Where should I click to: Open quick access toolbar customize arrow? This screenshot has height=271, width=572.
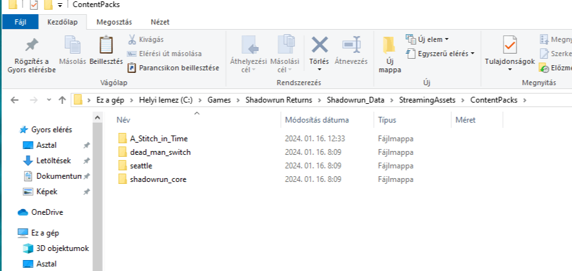[60, 5]
